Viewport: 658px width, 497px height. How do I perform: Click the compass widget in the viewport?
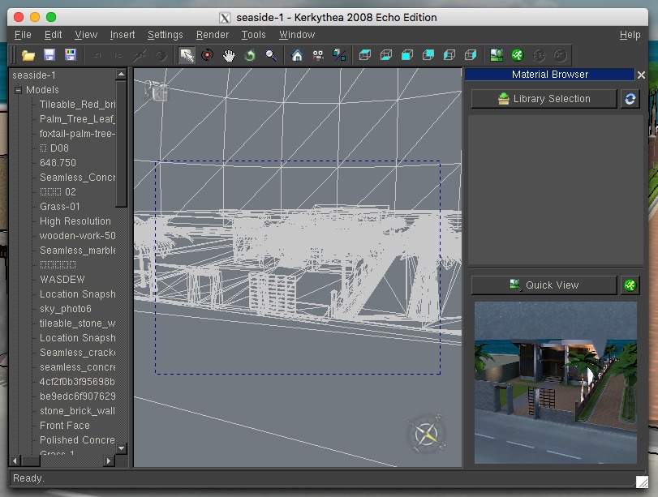tap(428, 434)
